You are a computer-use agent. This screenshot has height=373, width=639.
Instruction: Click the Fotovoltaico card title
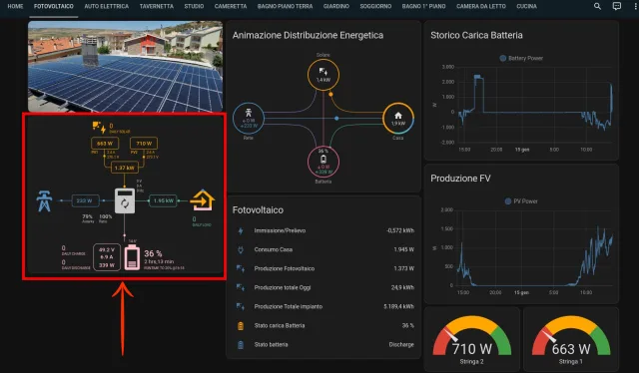tap(258, 210)
